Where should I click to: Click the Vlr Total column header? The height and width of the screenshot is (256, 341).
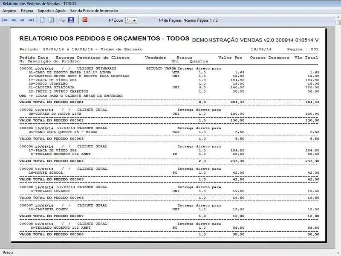coord(308,58)
